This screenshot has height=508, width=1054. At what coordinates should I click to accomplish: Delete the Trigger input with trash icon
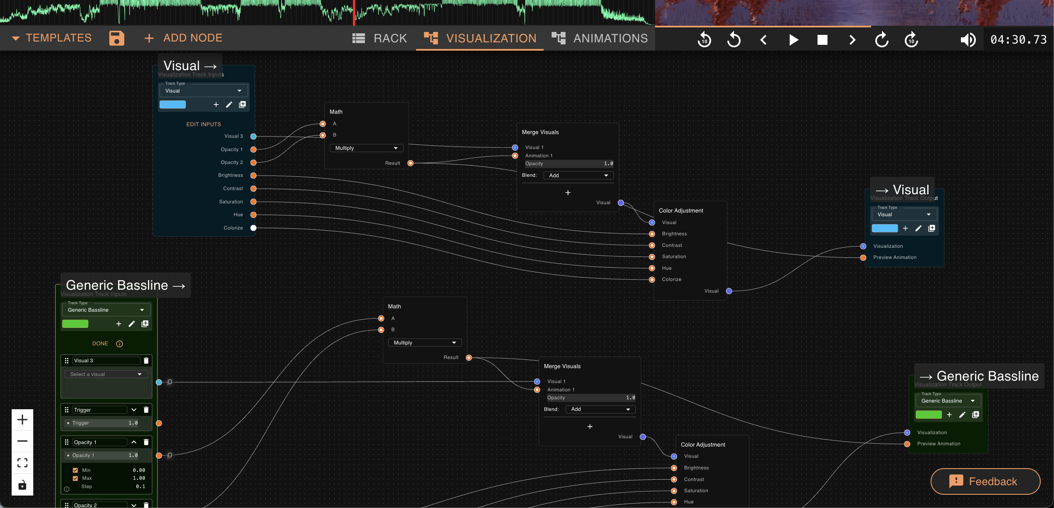(146, 410)
